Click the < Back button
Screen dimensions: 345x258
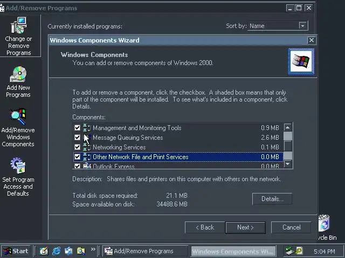coord(205,227)
